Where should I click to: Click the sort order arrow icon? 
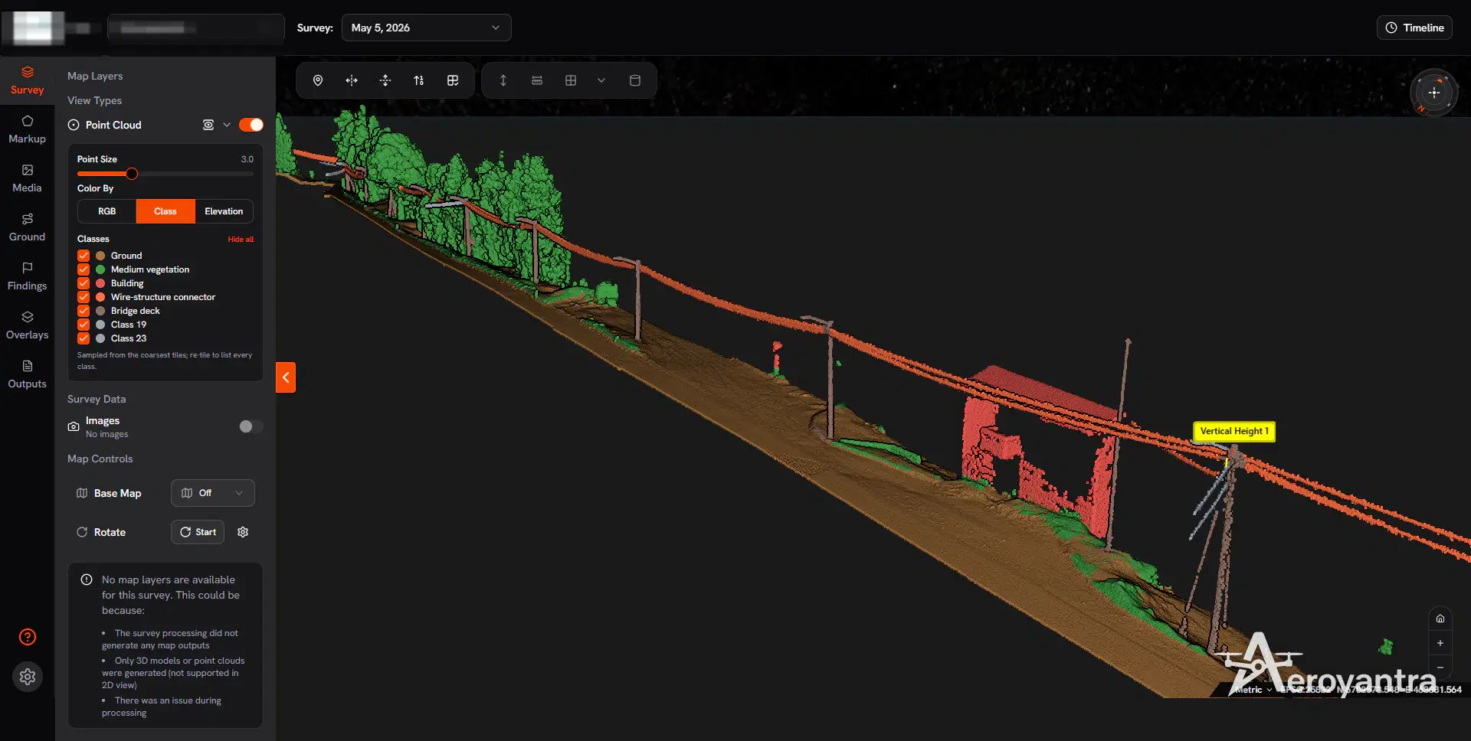[419, 80]
